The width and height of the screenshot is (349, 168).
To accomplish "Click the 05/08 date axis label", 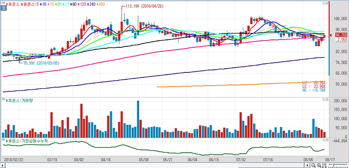I will [144, 160].
